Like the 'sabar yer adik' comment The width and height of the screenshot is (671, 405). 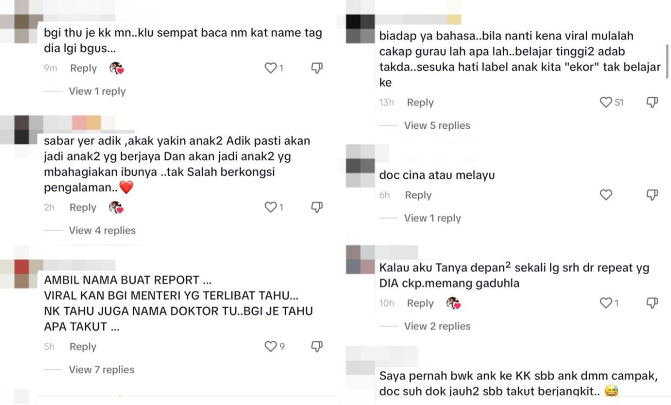pyautogui.click(x=271, y=207)
